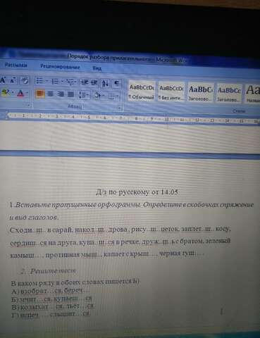Click the Shrink Font icon
Screen dimensions: 260x338
click(13, 80)
